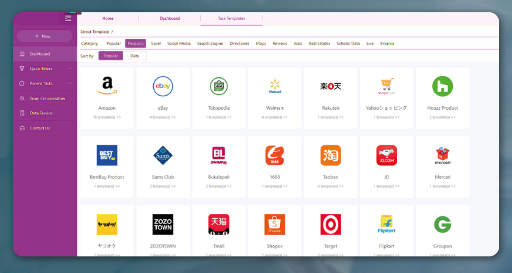Click the Recent Tasks clock icon

click(22, 84)
